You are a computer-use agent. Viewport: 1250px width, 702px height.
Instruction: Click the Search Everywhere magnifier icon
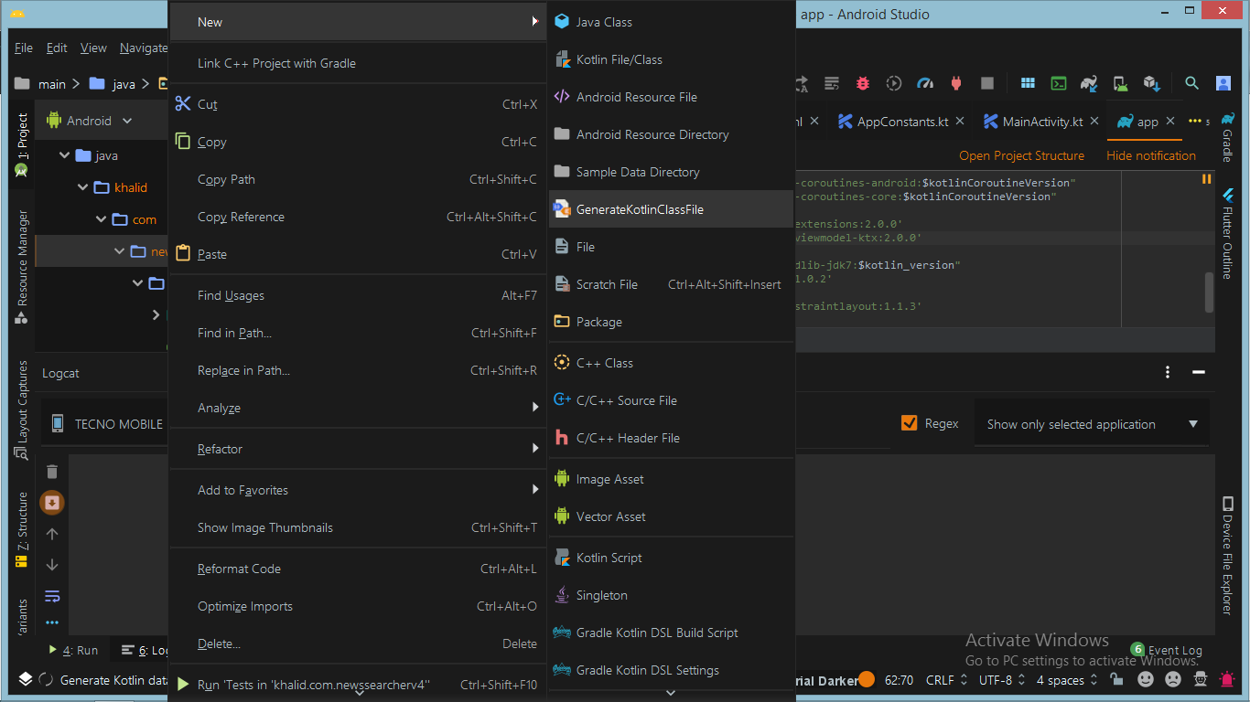[1191, 83]
